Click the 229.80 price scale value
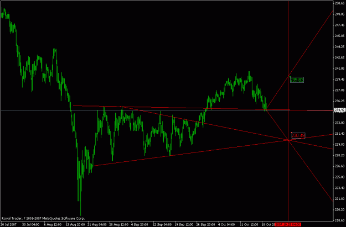Viewport: 346px width, 227px height. pyautogui.click(x=340, y=145)
